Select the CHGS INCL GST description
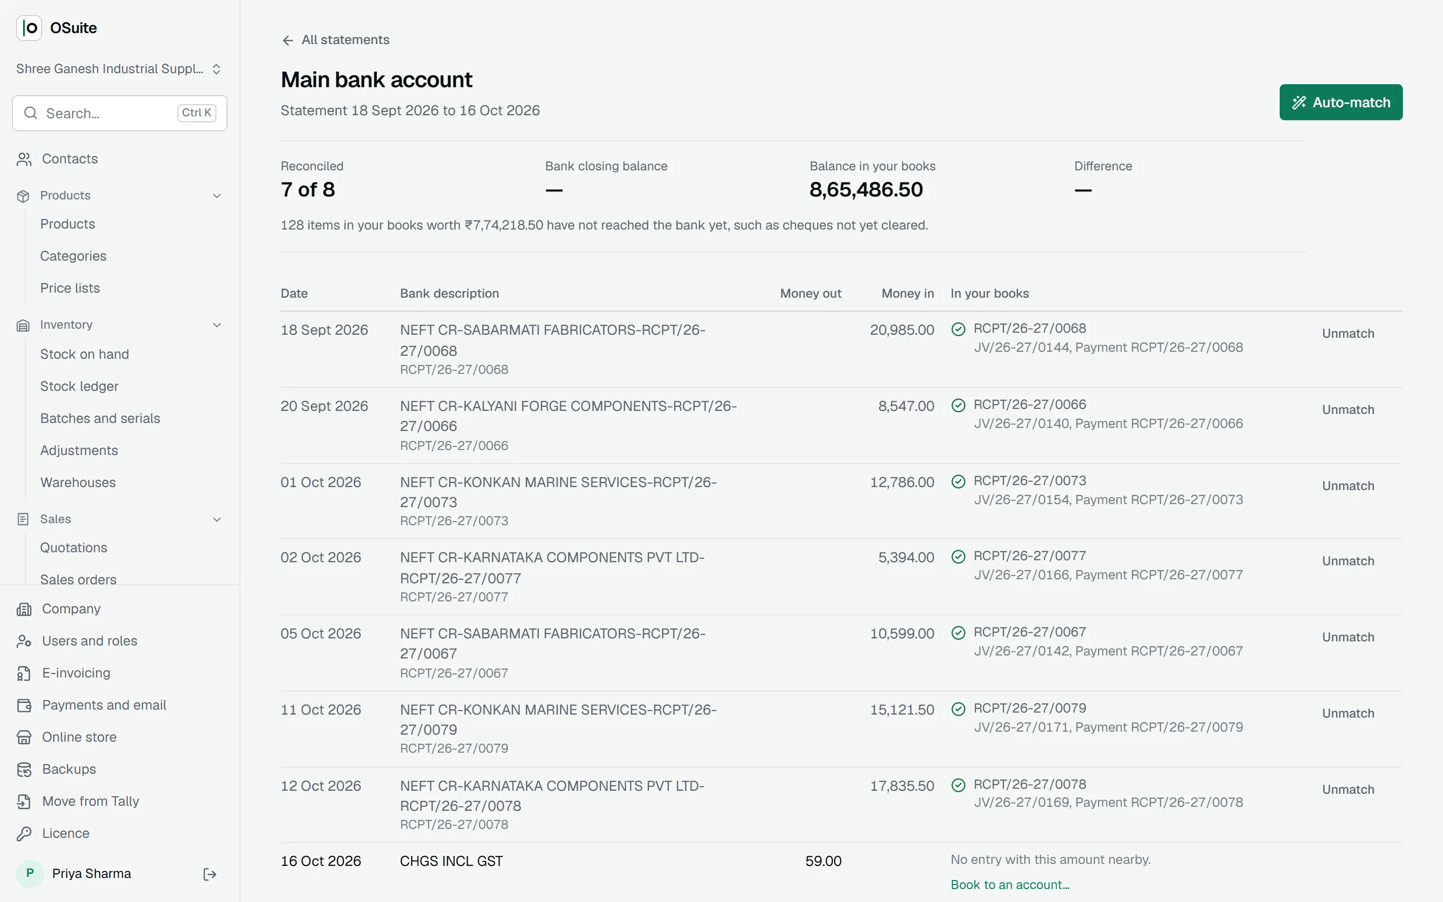The height and width of the screenshot is (902, 1443). point(451,861)
